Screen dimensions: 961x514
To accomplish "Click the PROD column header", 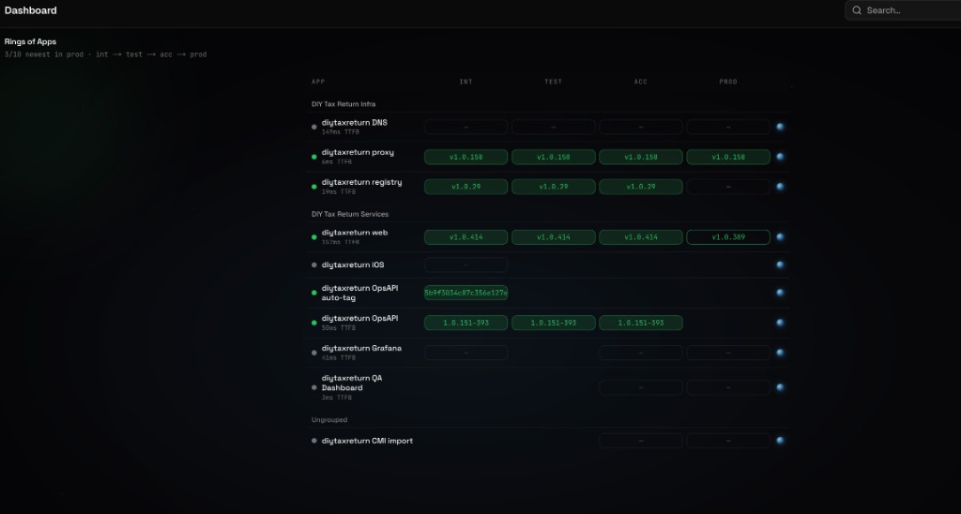I will point(728,82).
